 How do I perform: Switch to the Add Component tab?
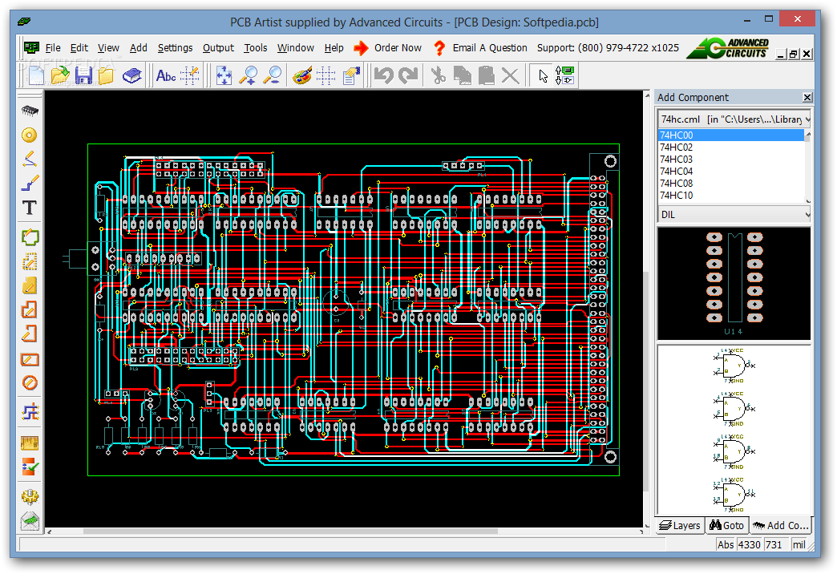click(780, 525)
